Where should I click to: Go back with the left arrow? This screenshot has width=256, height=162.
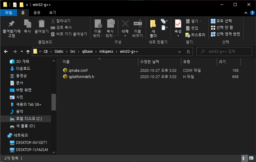pos(6,52)
